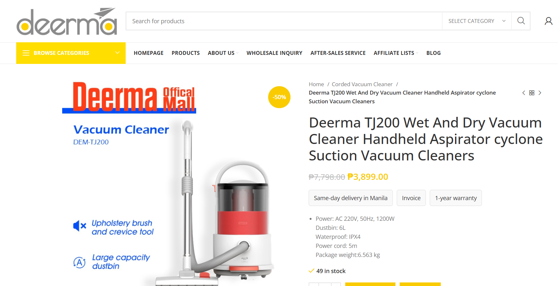Go to previous product arrow
Viewport: 558px width, 286px height.
point(524,93)
